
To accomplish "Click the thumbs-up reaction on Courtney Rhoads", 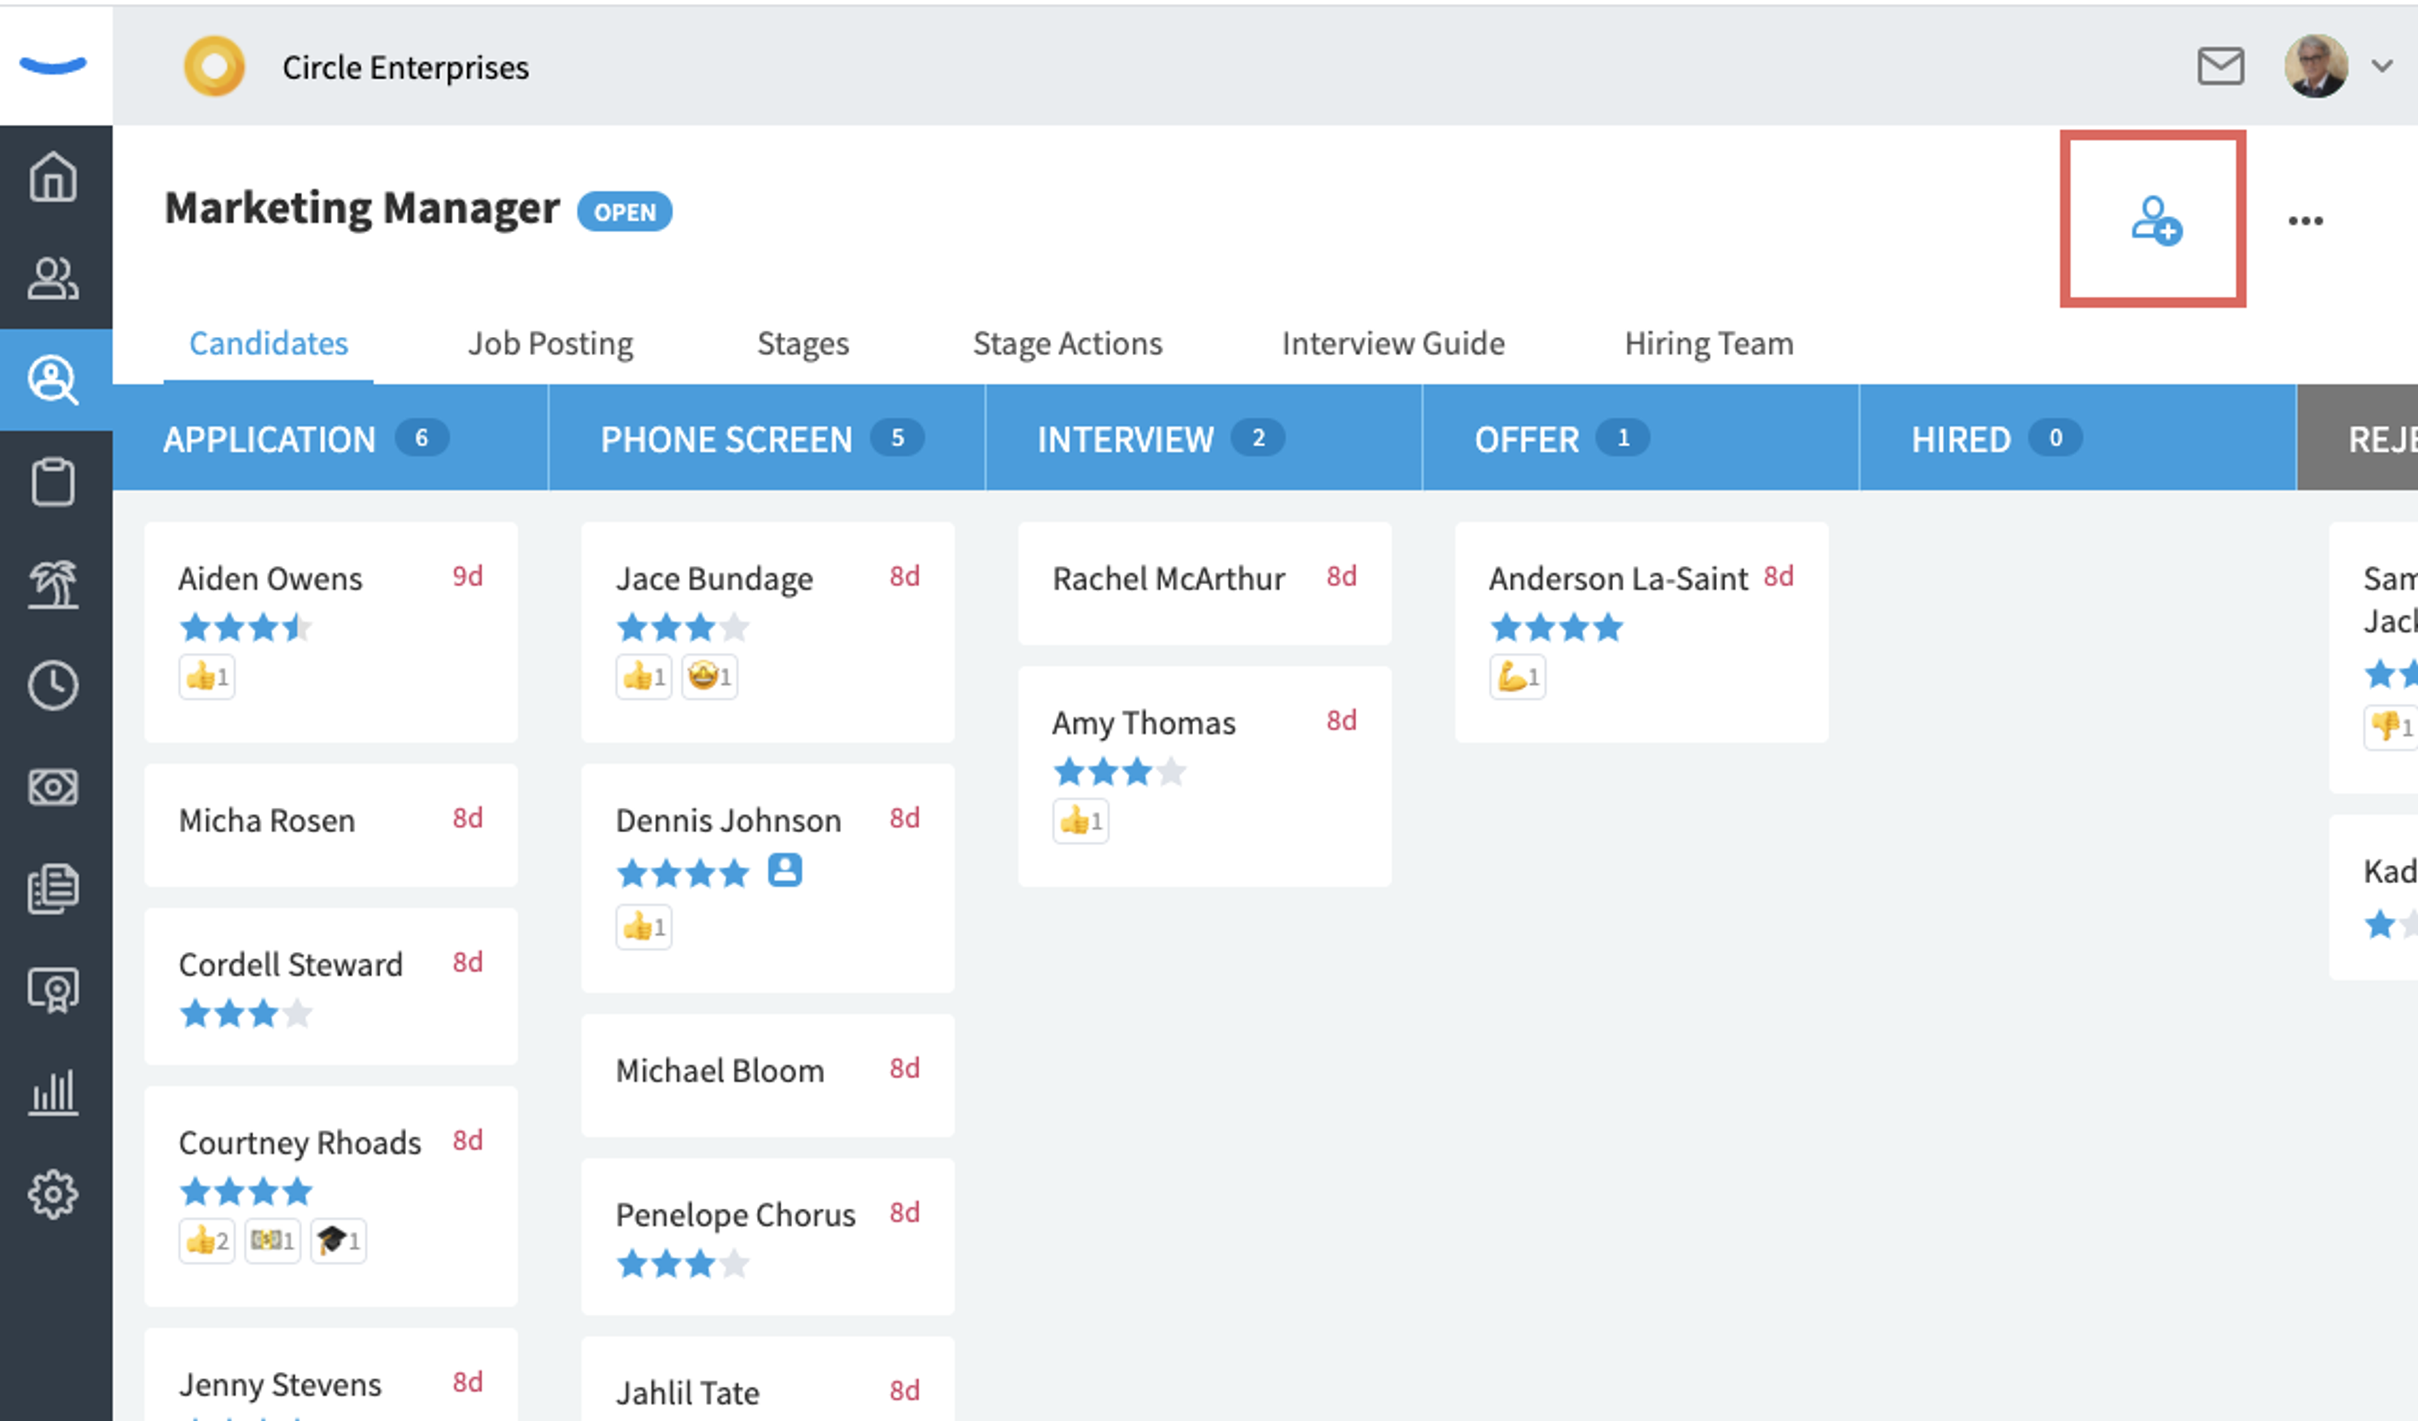I will 207,1242.
